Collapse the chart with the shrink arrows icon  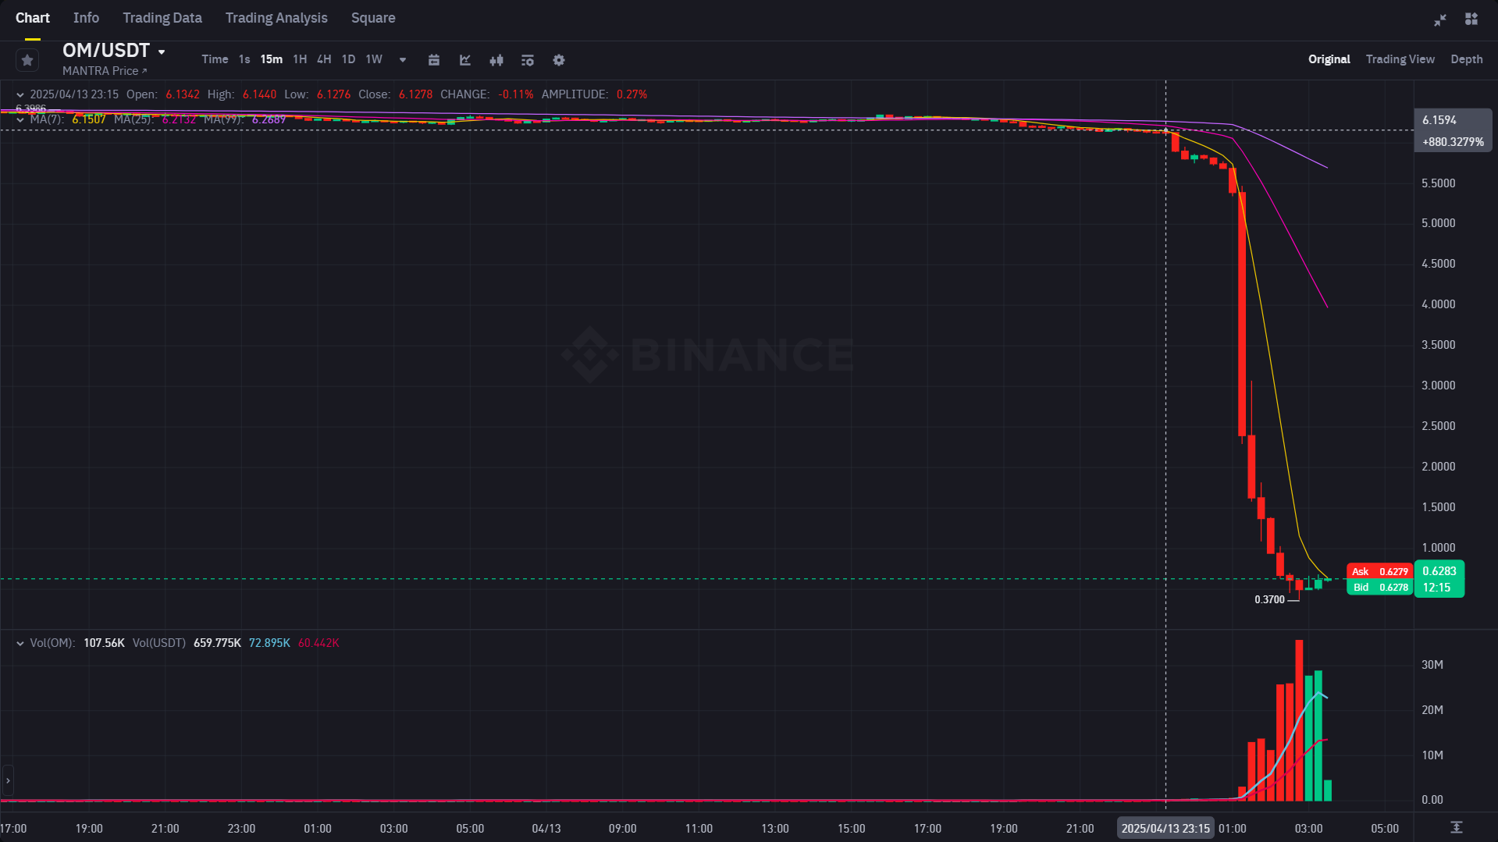point(1440,20)
